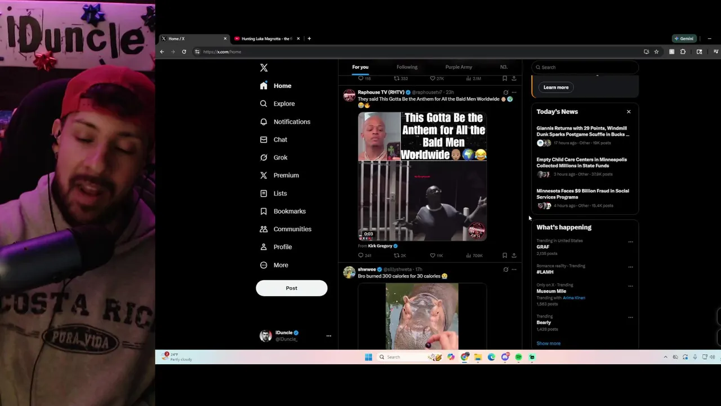
Task: Open Bookmarks from the sidebar
Action: click(x=282, y=211)
